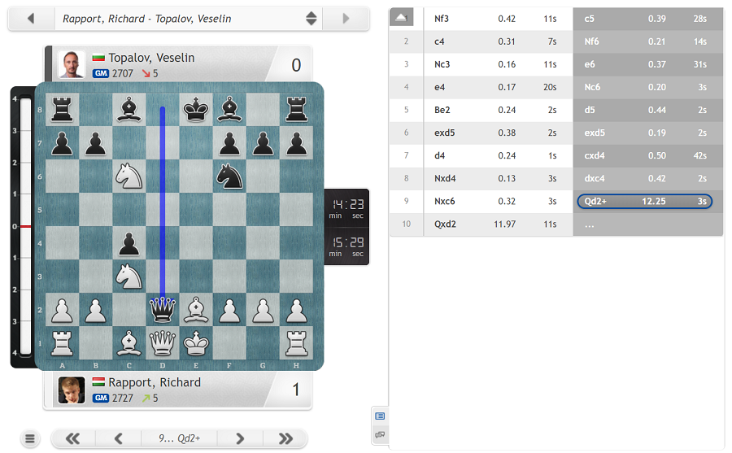732x453 pixels.
Task: Open the game selector dropdown
Action: pyautogui.click(x=311, y=18)
